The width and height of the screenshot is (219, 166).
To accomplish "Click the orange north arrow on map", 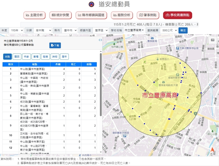I will pos(212,150).
